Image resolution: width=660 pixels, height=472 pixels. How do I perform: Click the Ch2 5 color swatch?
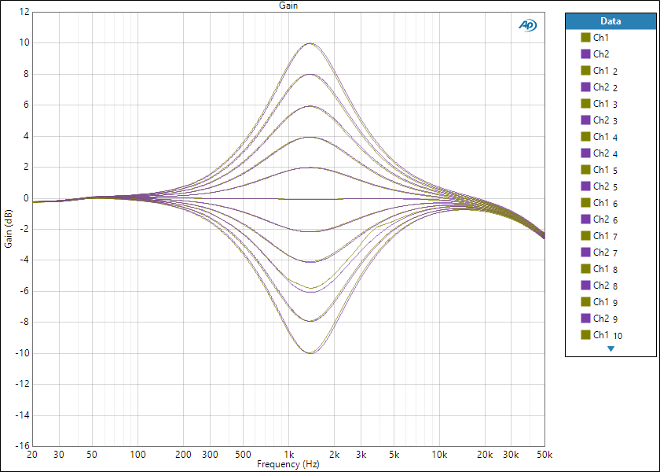(x=585, y=186)
